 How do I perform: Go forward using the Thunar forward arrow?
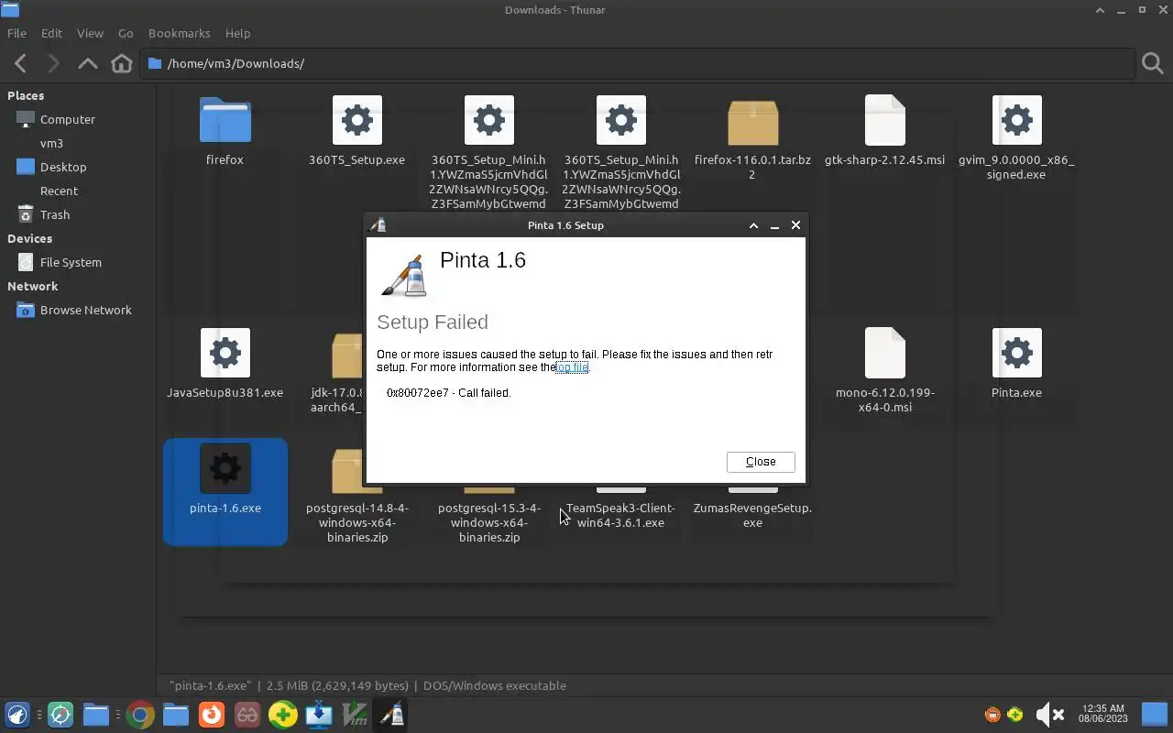point(53,63)
